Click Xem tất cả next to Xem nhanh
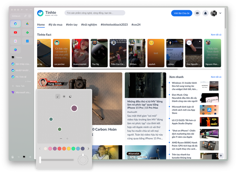 [x=216, y=77]
